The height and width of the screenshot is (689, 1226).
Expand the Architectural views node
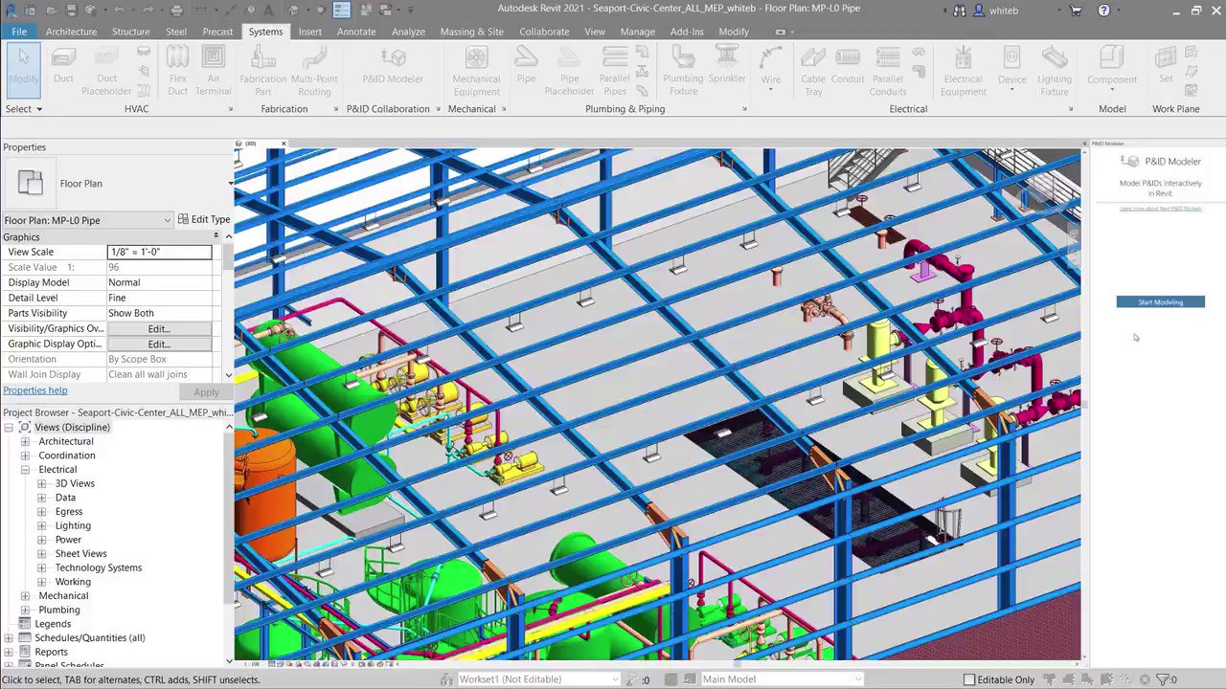[x=26, y=441]
